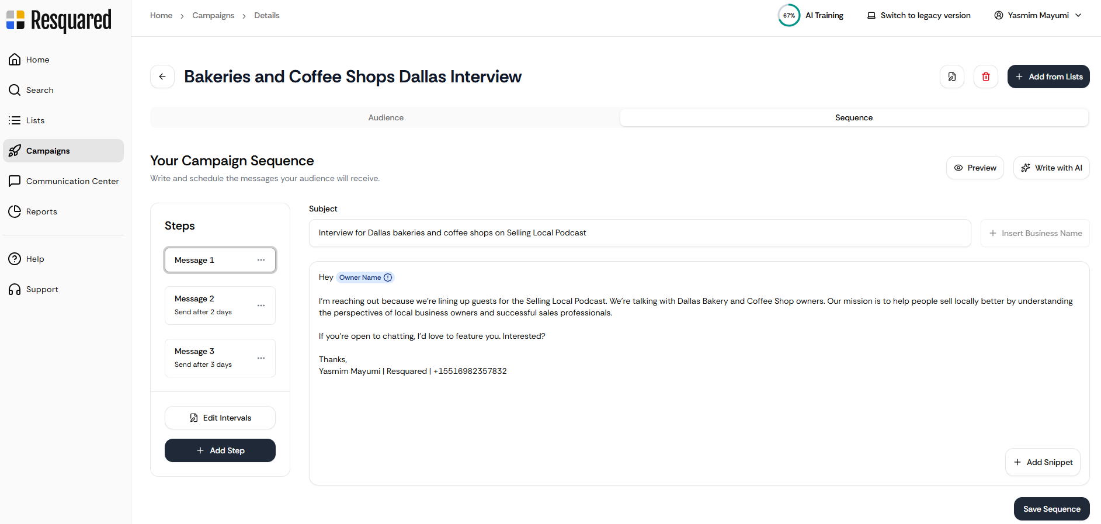
Task: Click the document edit icon near trash
Action: pyautogui.click(x=952, y=77)
